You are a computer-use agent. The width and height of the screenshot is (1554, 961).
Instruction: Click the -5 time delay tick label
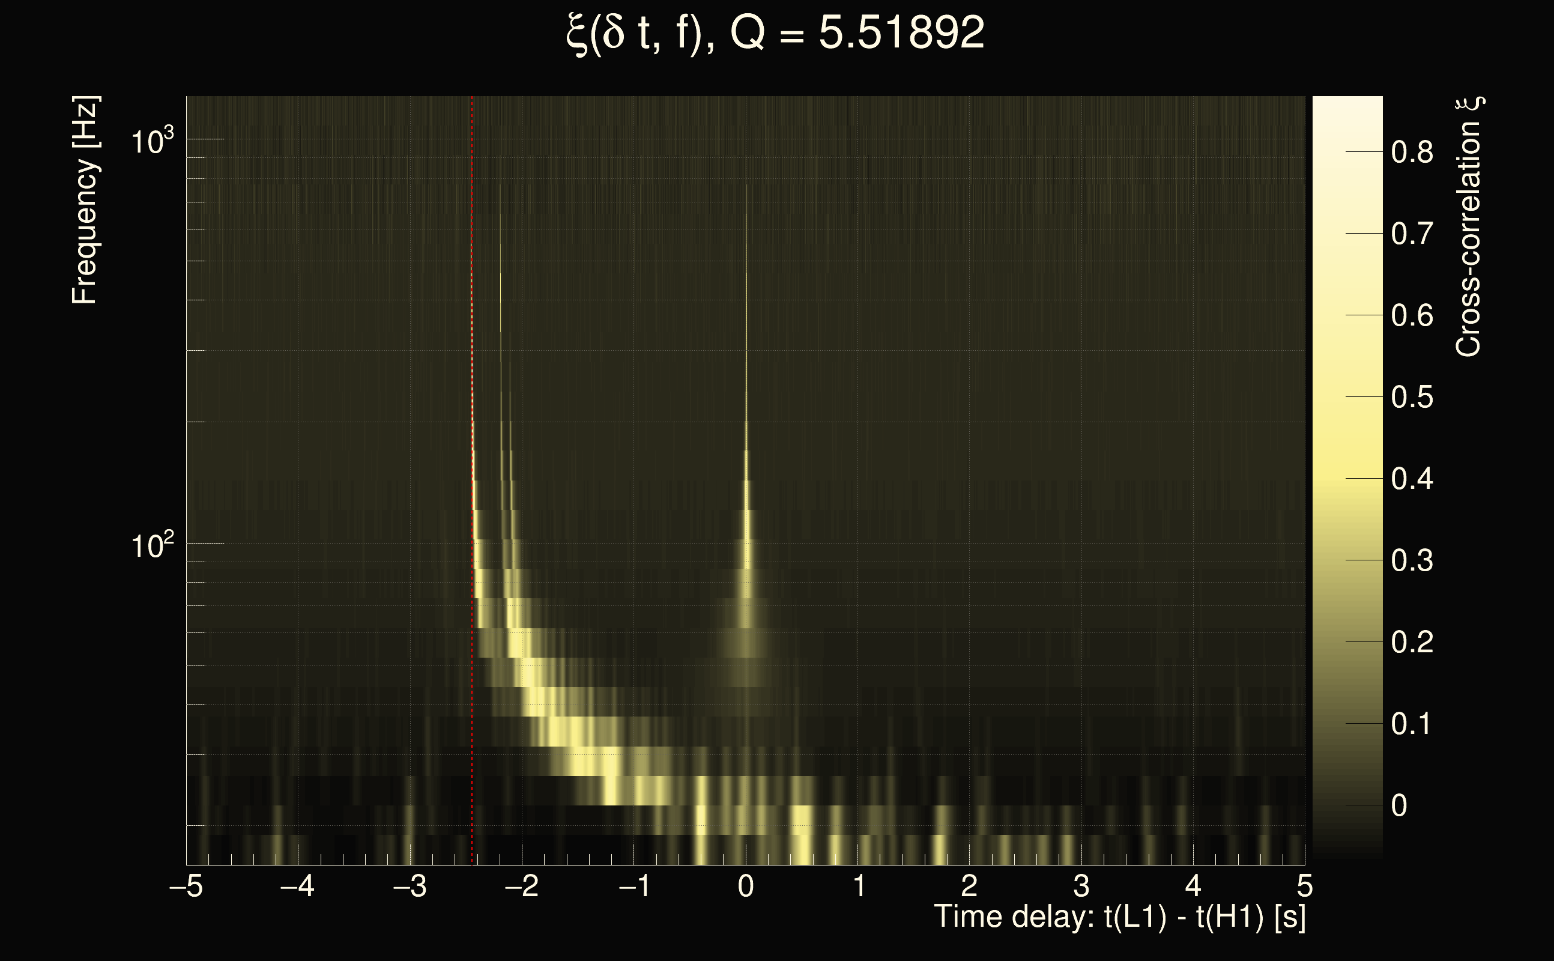click(x=186, y=886)
